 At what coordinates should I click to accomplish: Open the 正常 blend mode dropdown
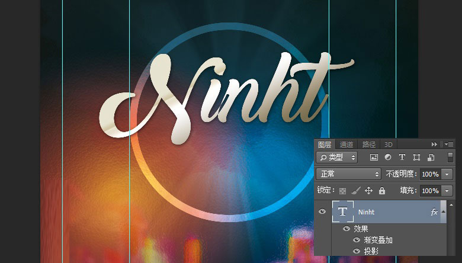pyautogui.click(x=348, y=174)
